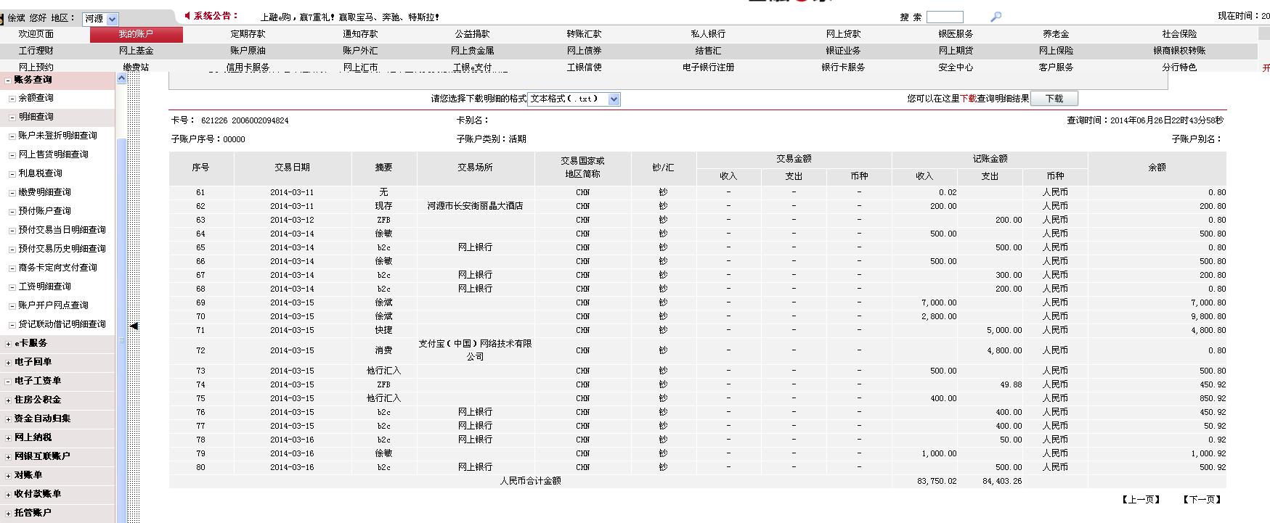Click the 余额 column header
Viewport: 1270px width, 523px height.
pos(1157,168)
